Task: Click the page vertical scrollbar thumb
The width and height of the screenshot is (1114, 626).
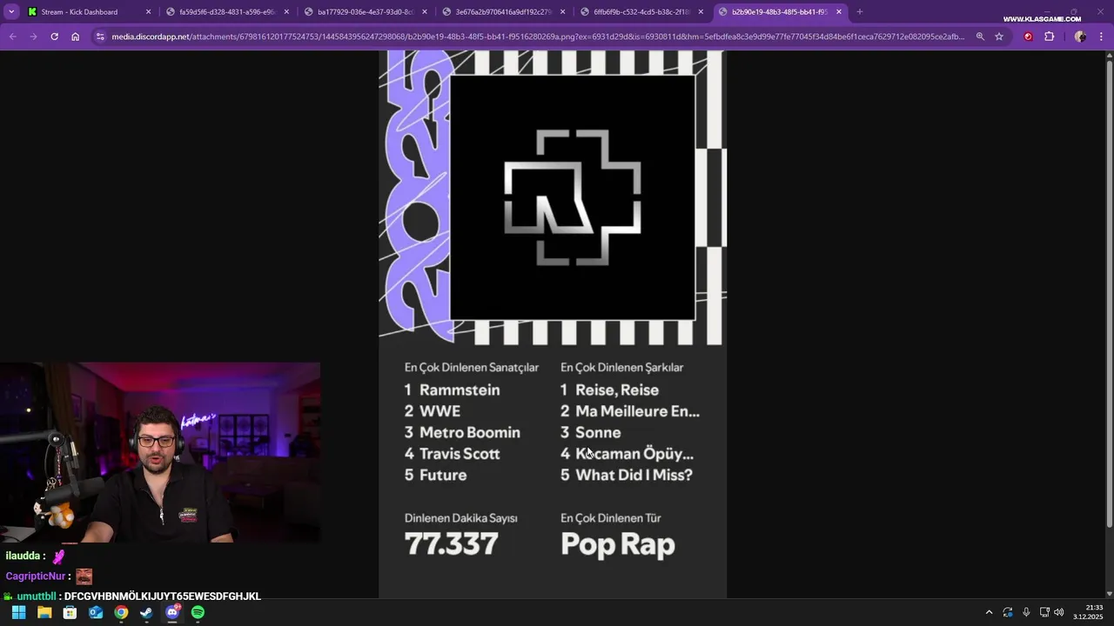Action: (1109, 293)
